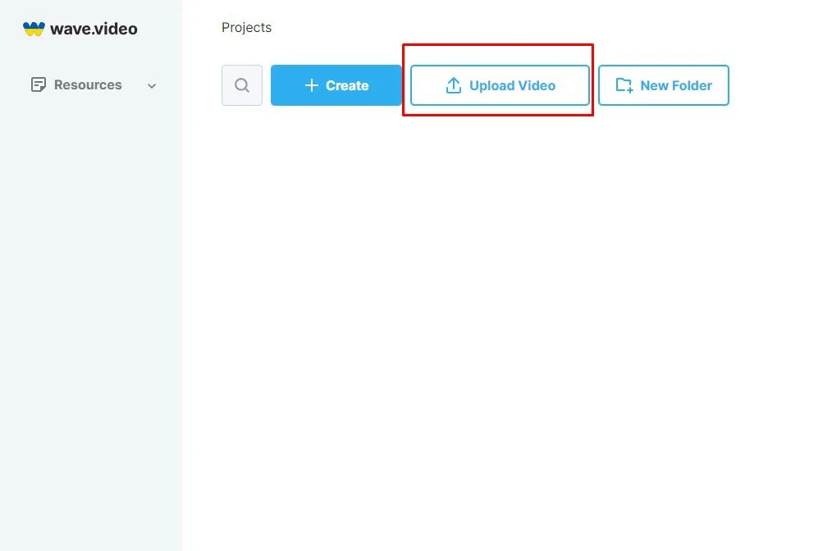Click the empty projects list area
Image resolution: width=832 pixels, height=551 pixels.
506,328
